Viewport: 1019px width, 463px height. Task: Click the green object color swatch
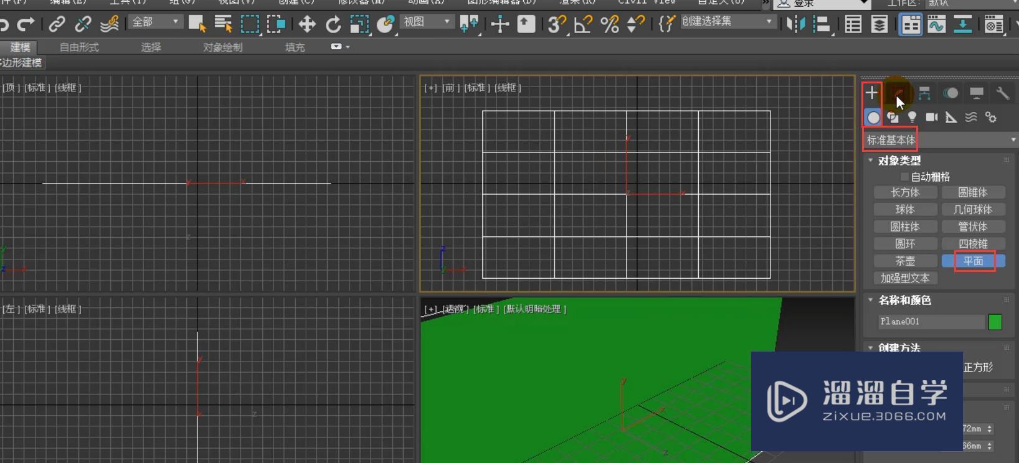click(x=995, y=322)
